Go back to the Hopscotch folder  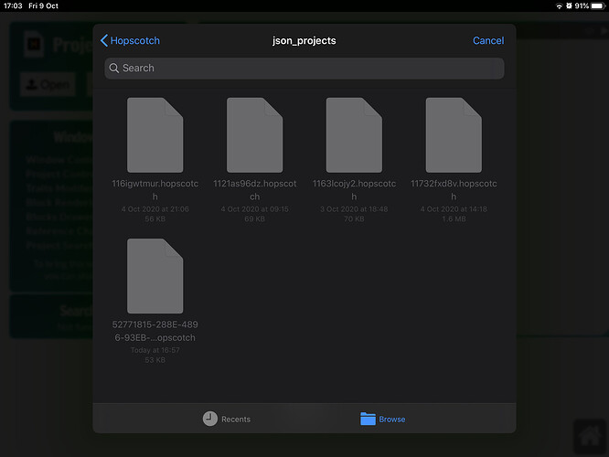[x=130, y=40]
